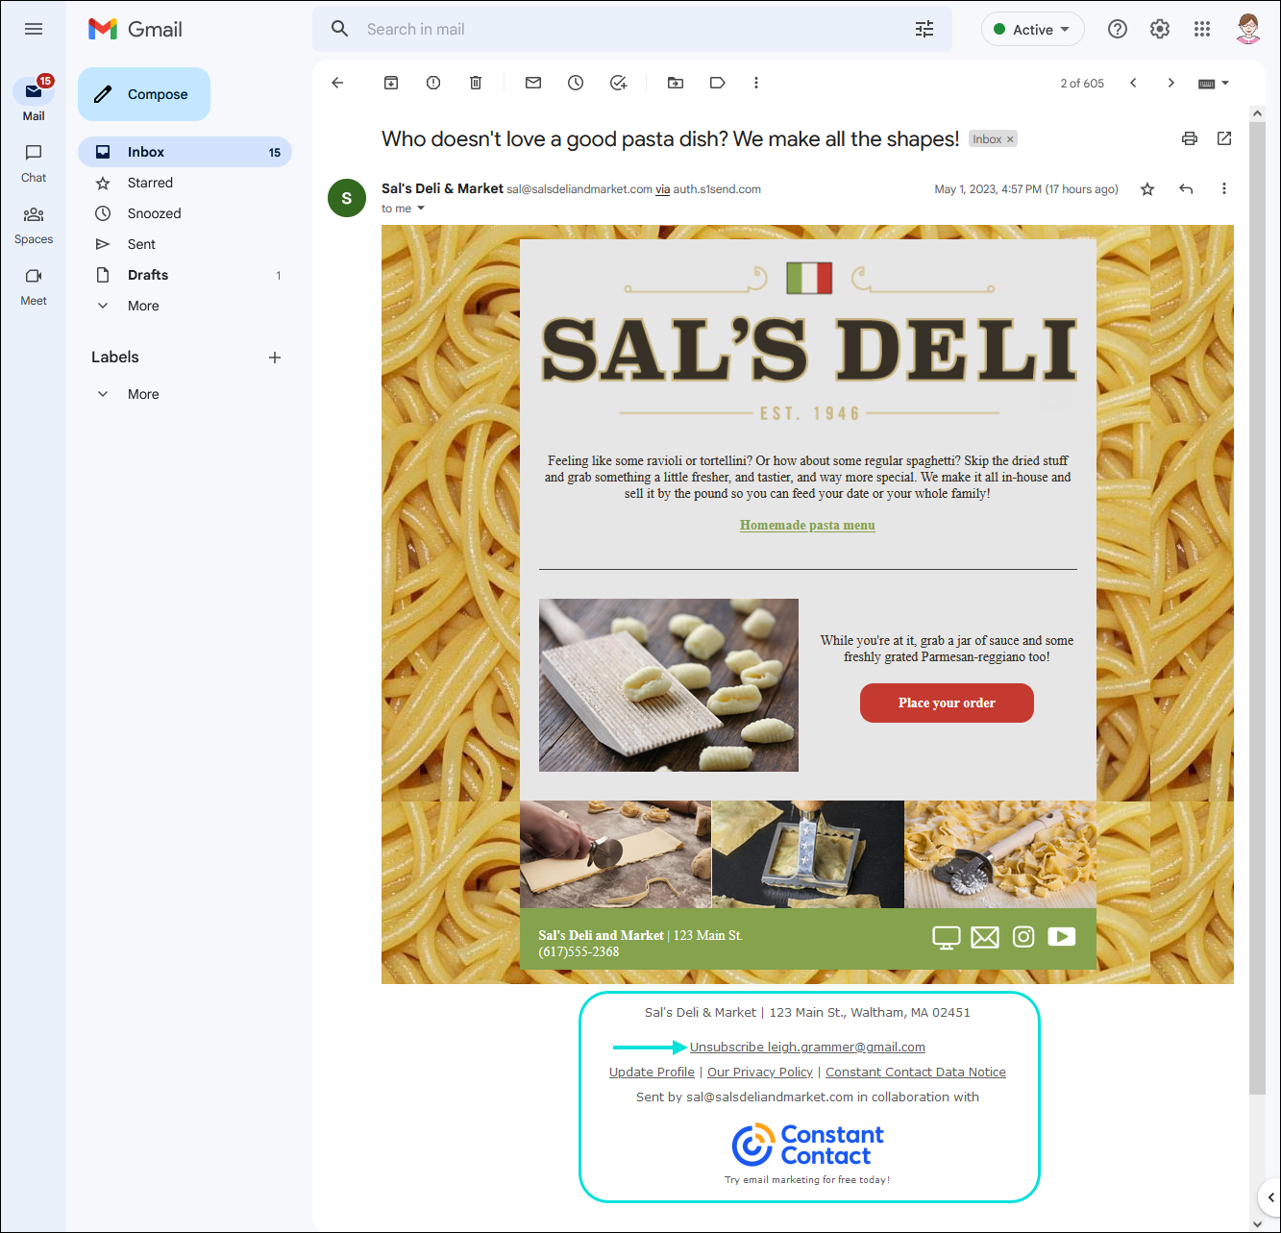Report this email as spam
1281x1233 pixels.
[x=433, y=83]
